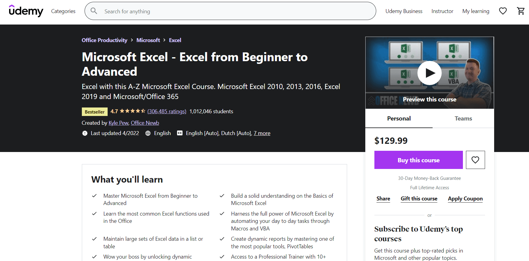Open the shopping cart
This screenshot has width=529, height=261.
tap(521, 11)
